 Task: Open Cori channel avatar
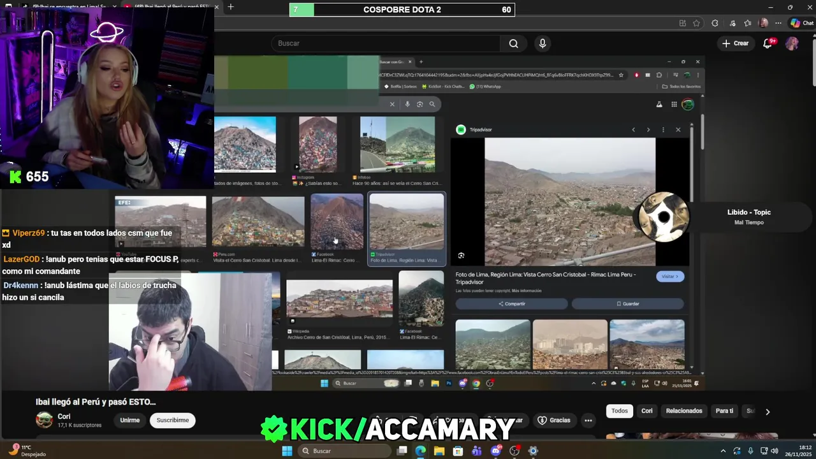(44, 419)
